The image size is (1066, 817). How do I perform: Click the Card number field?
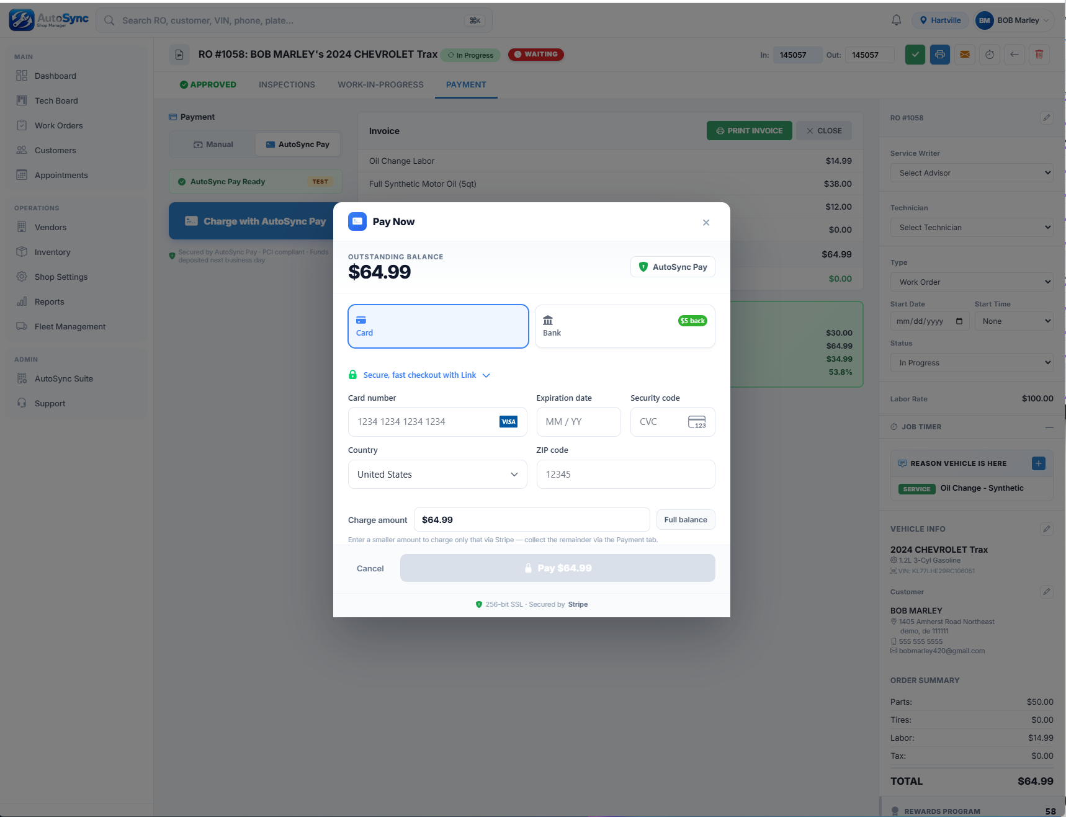point(437,422)
